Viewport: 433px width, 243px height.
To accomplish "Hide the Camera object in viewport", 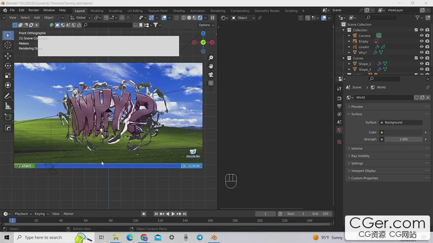I will click(422, 35).
